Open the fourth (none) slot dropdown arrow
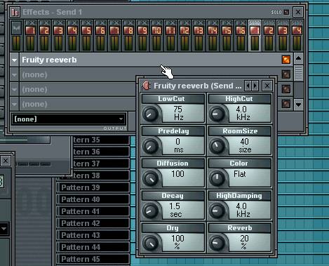Image resolution: width=329 pixels, height=266 pixels. pos(15,105)
